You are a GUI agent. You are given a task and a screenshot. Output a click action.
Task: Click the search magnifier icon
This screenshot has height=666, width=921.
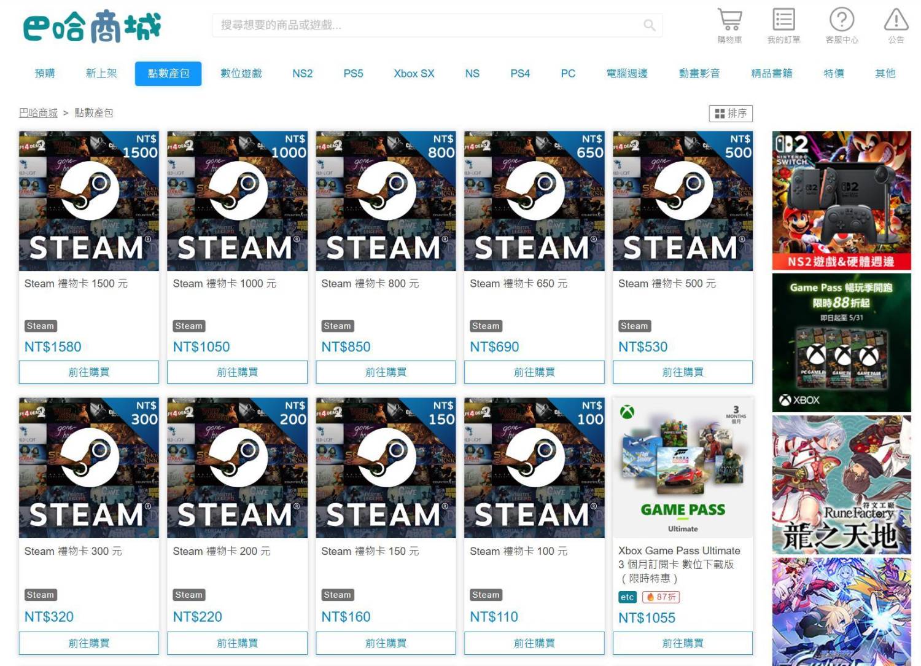pyautogui.click(x=649, y=25)
